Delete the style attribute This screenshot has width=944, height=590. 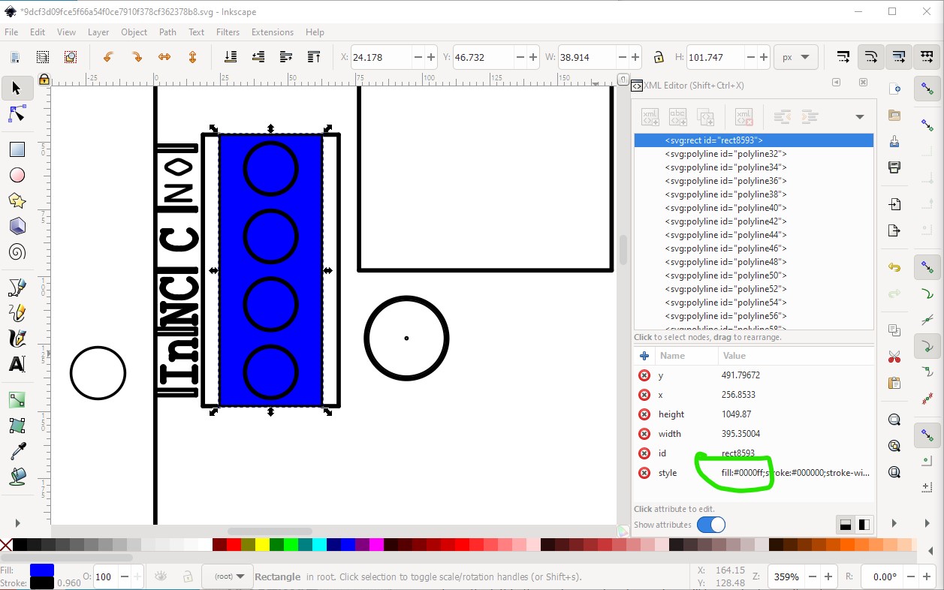click(x=644, y=473)
